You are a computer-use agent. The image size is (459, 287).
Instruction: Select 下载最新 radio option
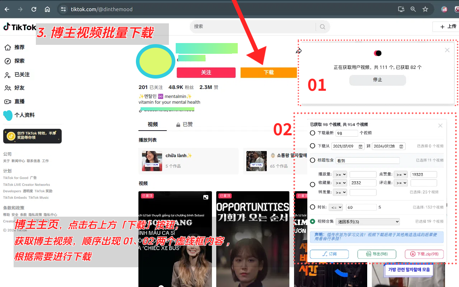(x=313, y=133)
